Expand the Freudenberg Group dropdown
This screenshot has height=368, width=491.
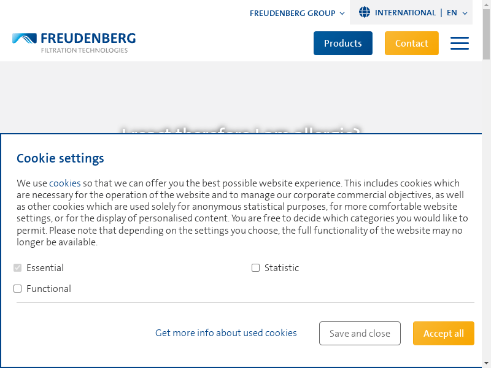(297, 13)
